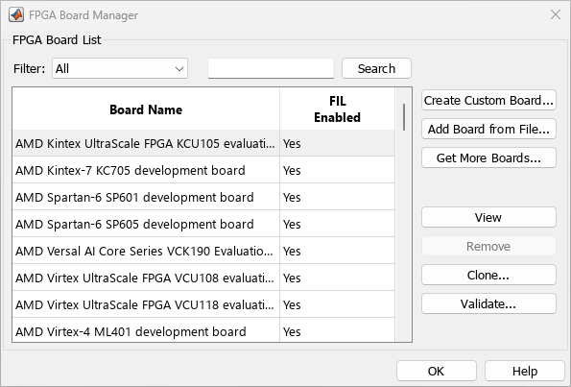This screenshot has width=571, height=387.
Task: Click the MATLAB logo icon in title bar
Action: pyautogui.click(x=16, y=15)
